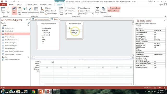Collapse the ribbon
This screenshot has height=94, width=167.
pos(165,16)
